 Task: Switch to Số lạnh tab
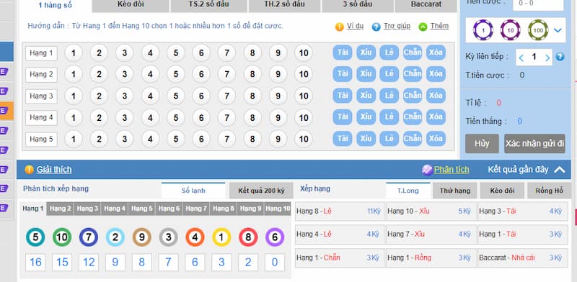pyautogui.click(x=193, y=191)
